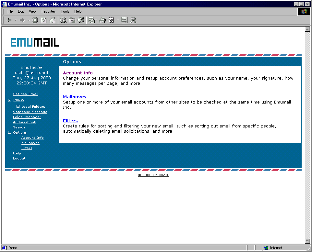
Task: Collapse the Options tree node
Action: tap(10, 132)
